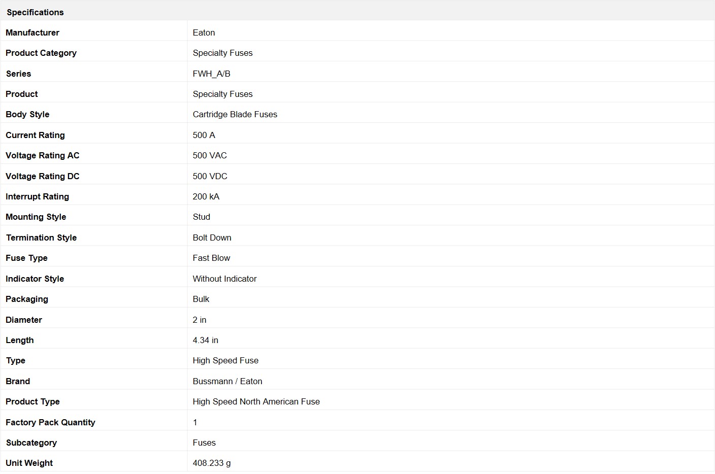The height and width of the screenshot is (474, 715).
Task: Select the Bolt Down termination style value
Action: point(212,238)
